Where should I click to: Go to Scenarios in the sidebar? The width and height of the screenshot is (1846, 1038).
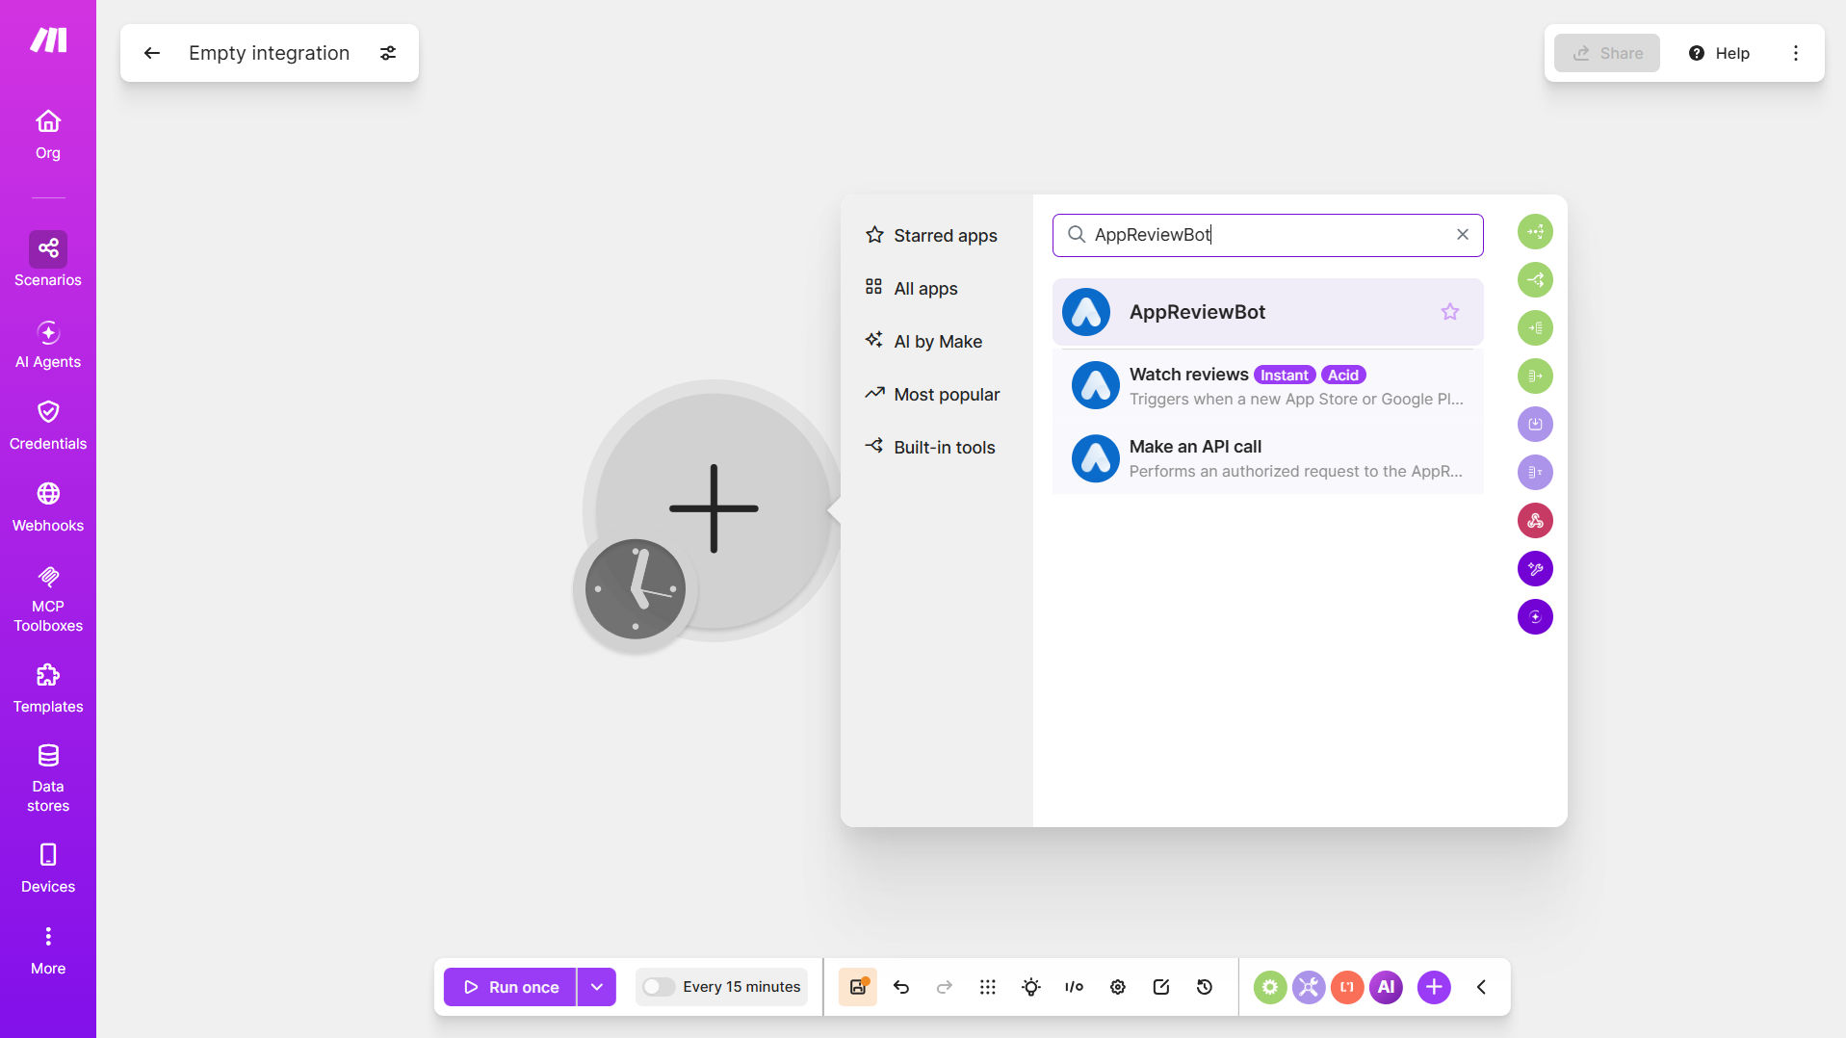point(48,260)
